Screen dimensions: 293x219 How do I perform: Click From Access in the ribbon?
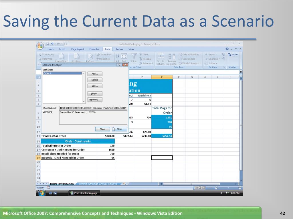coord(46,54)
